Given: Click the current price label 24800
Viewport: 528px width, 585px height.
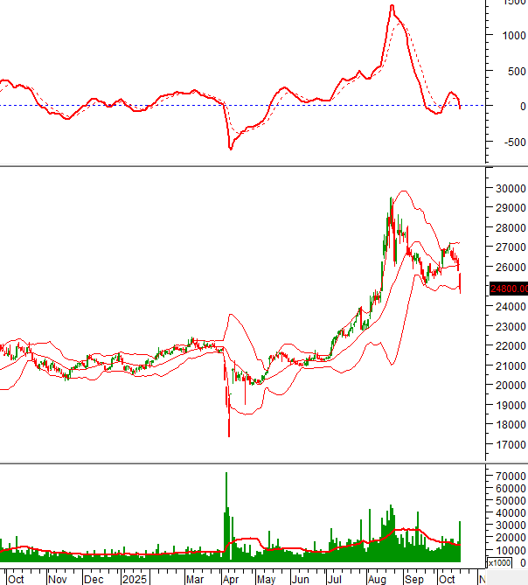Looking at the screenshot, I should (506, 288).
